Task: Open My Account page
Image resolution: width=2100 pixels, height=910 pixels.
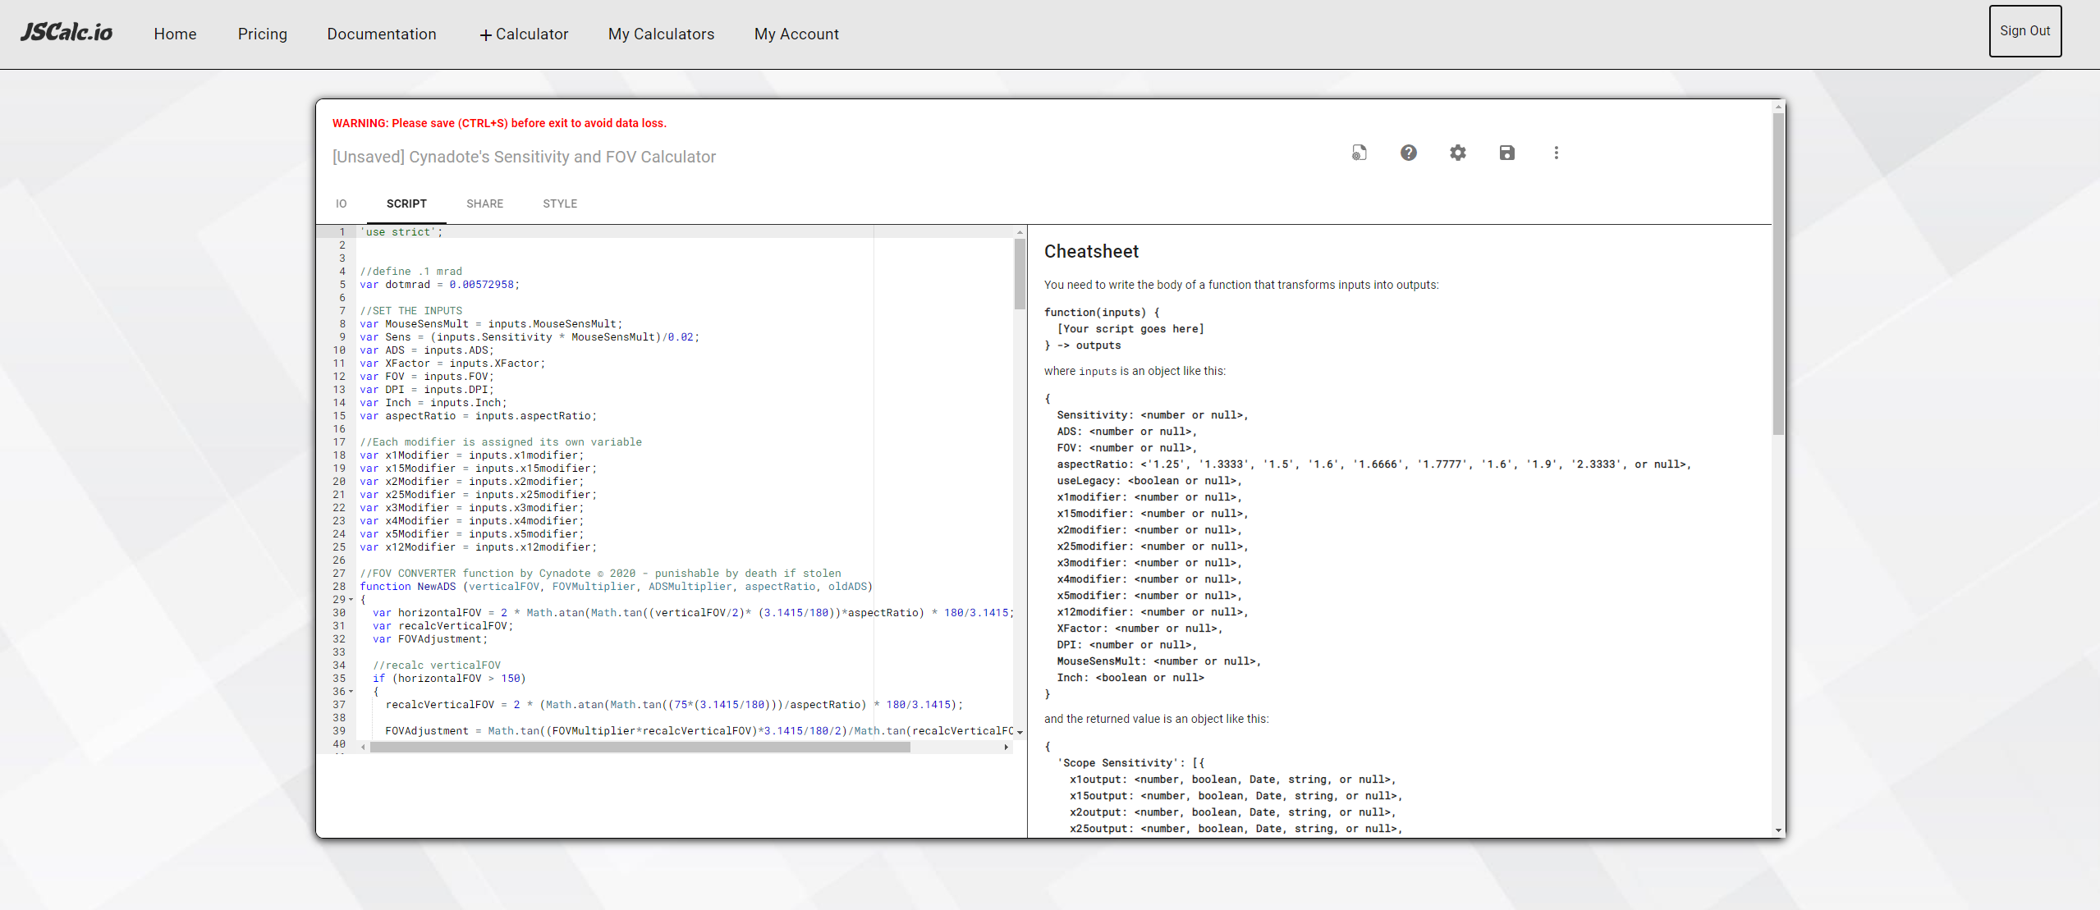Action: 797,34
